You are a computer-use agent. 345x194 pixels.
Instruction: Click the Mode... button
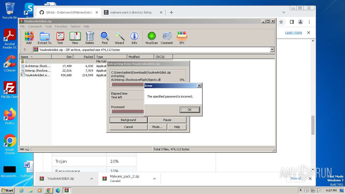pos(157,127)
